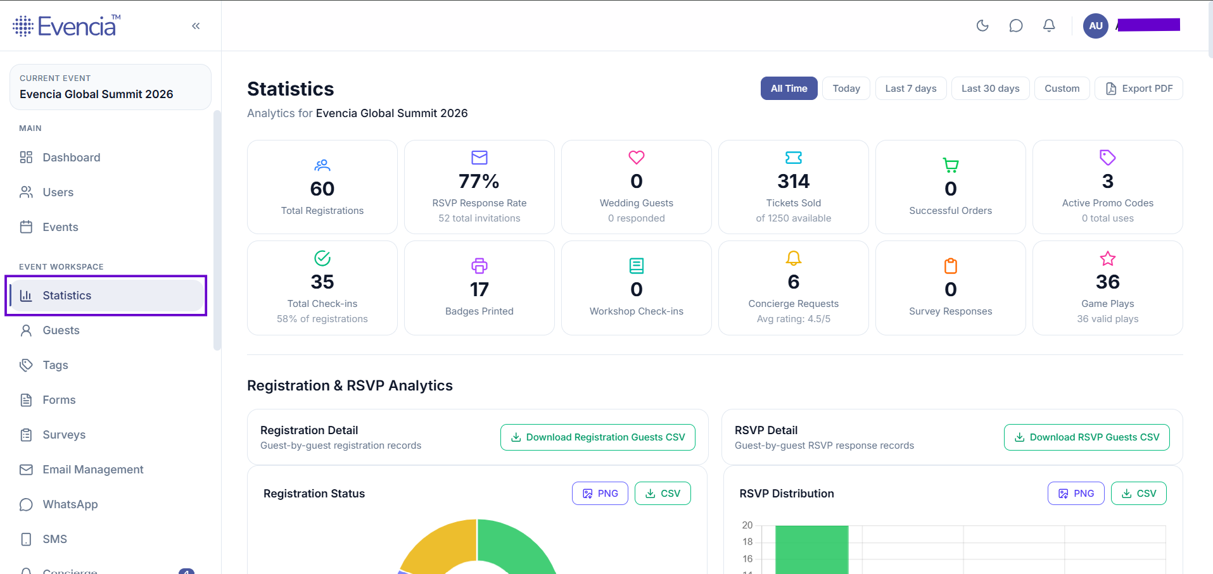Open the Current Event selector card
The image size is (1213, 574).
[x=110, y=87]
